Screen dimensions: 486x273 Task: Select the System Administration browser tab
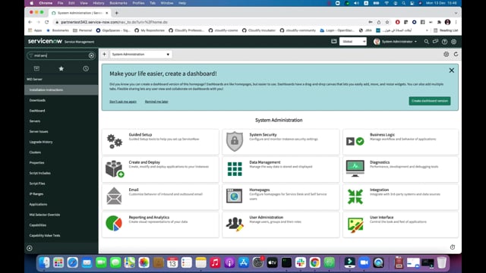pos(80,13)
